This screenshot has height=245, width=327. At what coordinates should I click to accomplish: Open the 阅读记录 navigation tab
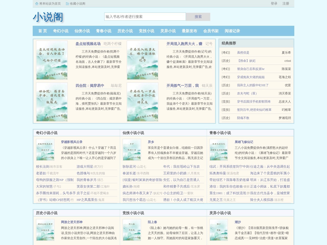click(232, 31)
